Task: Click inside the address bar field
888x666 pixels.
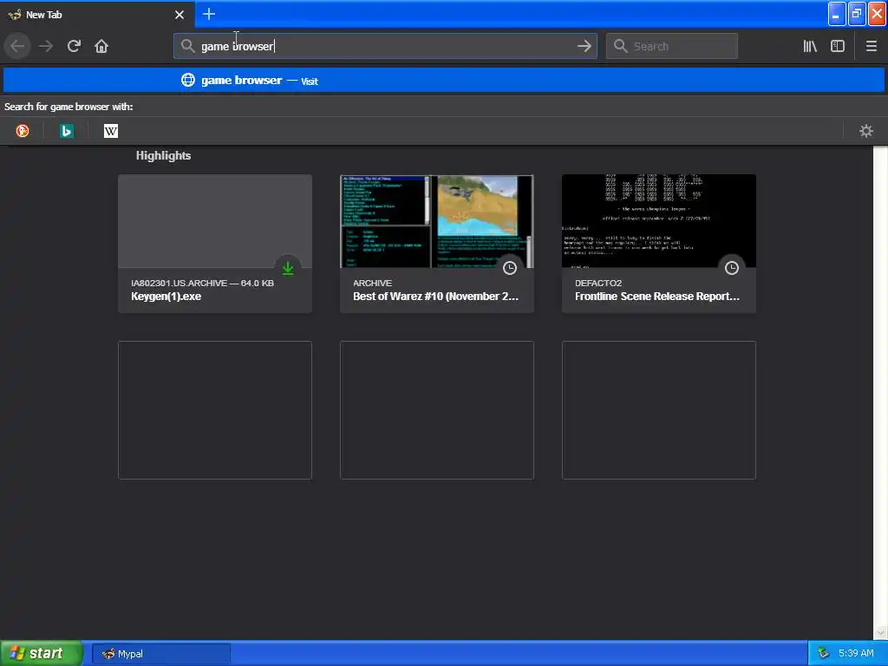Action: click(385, 46)
